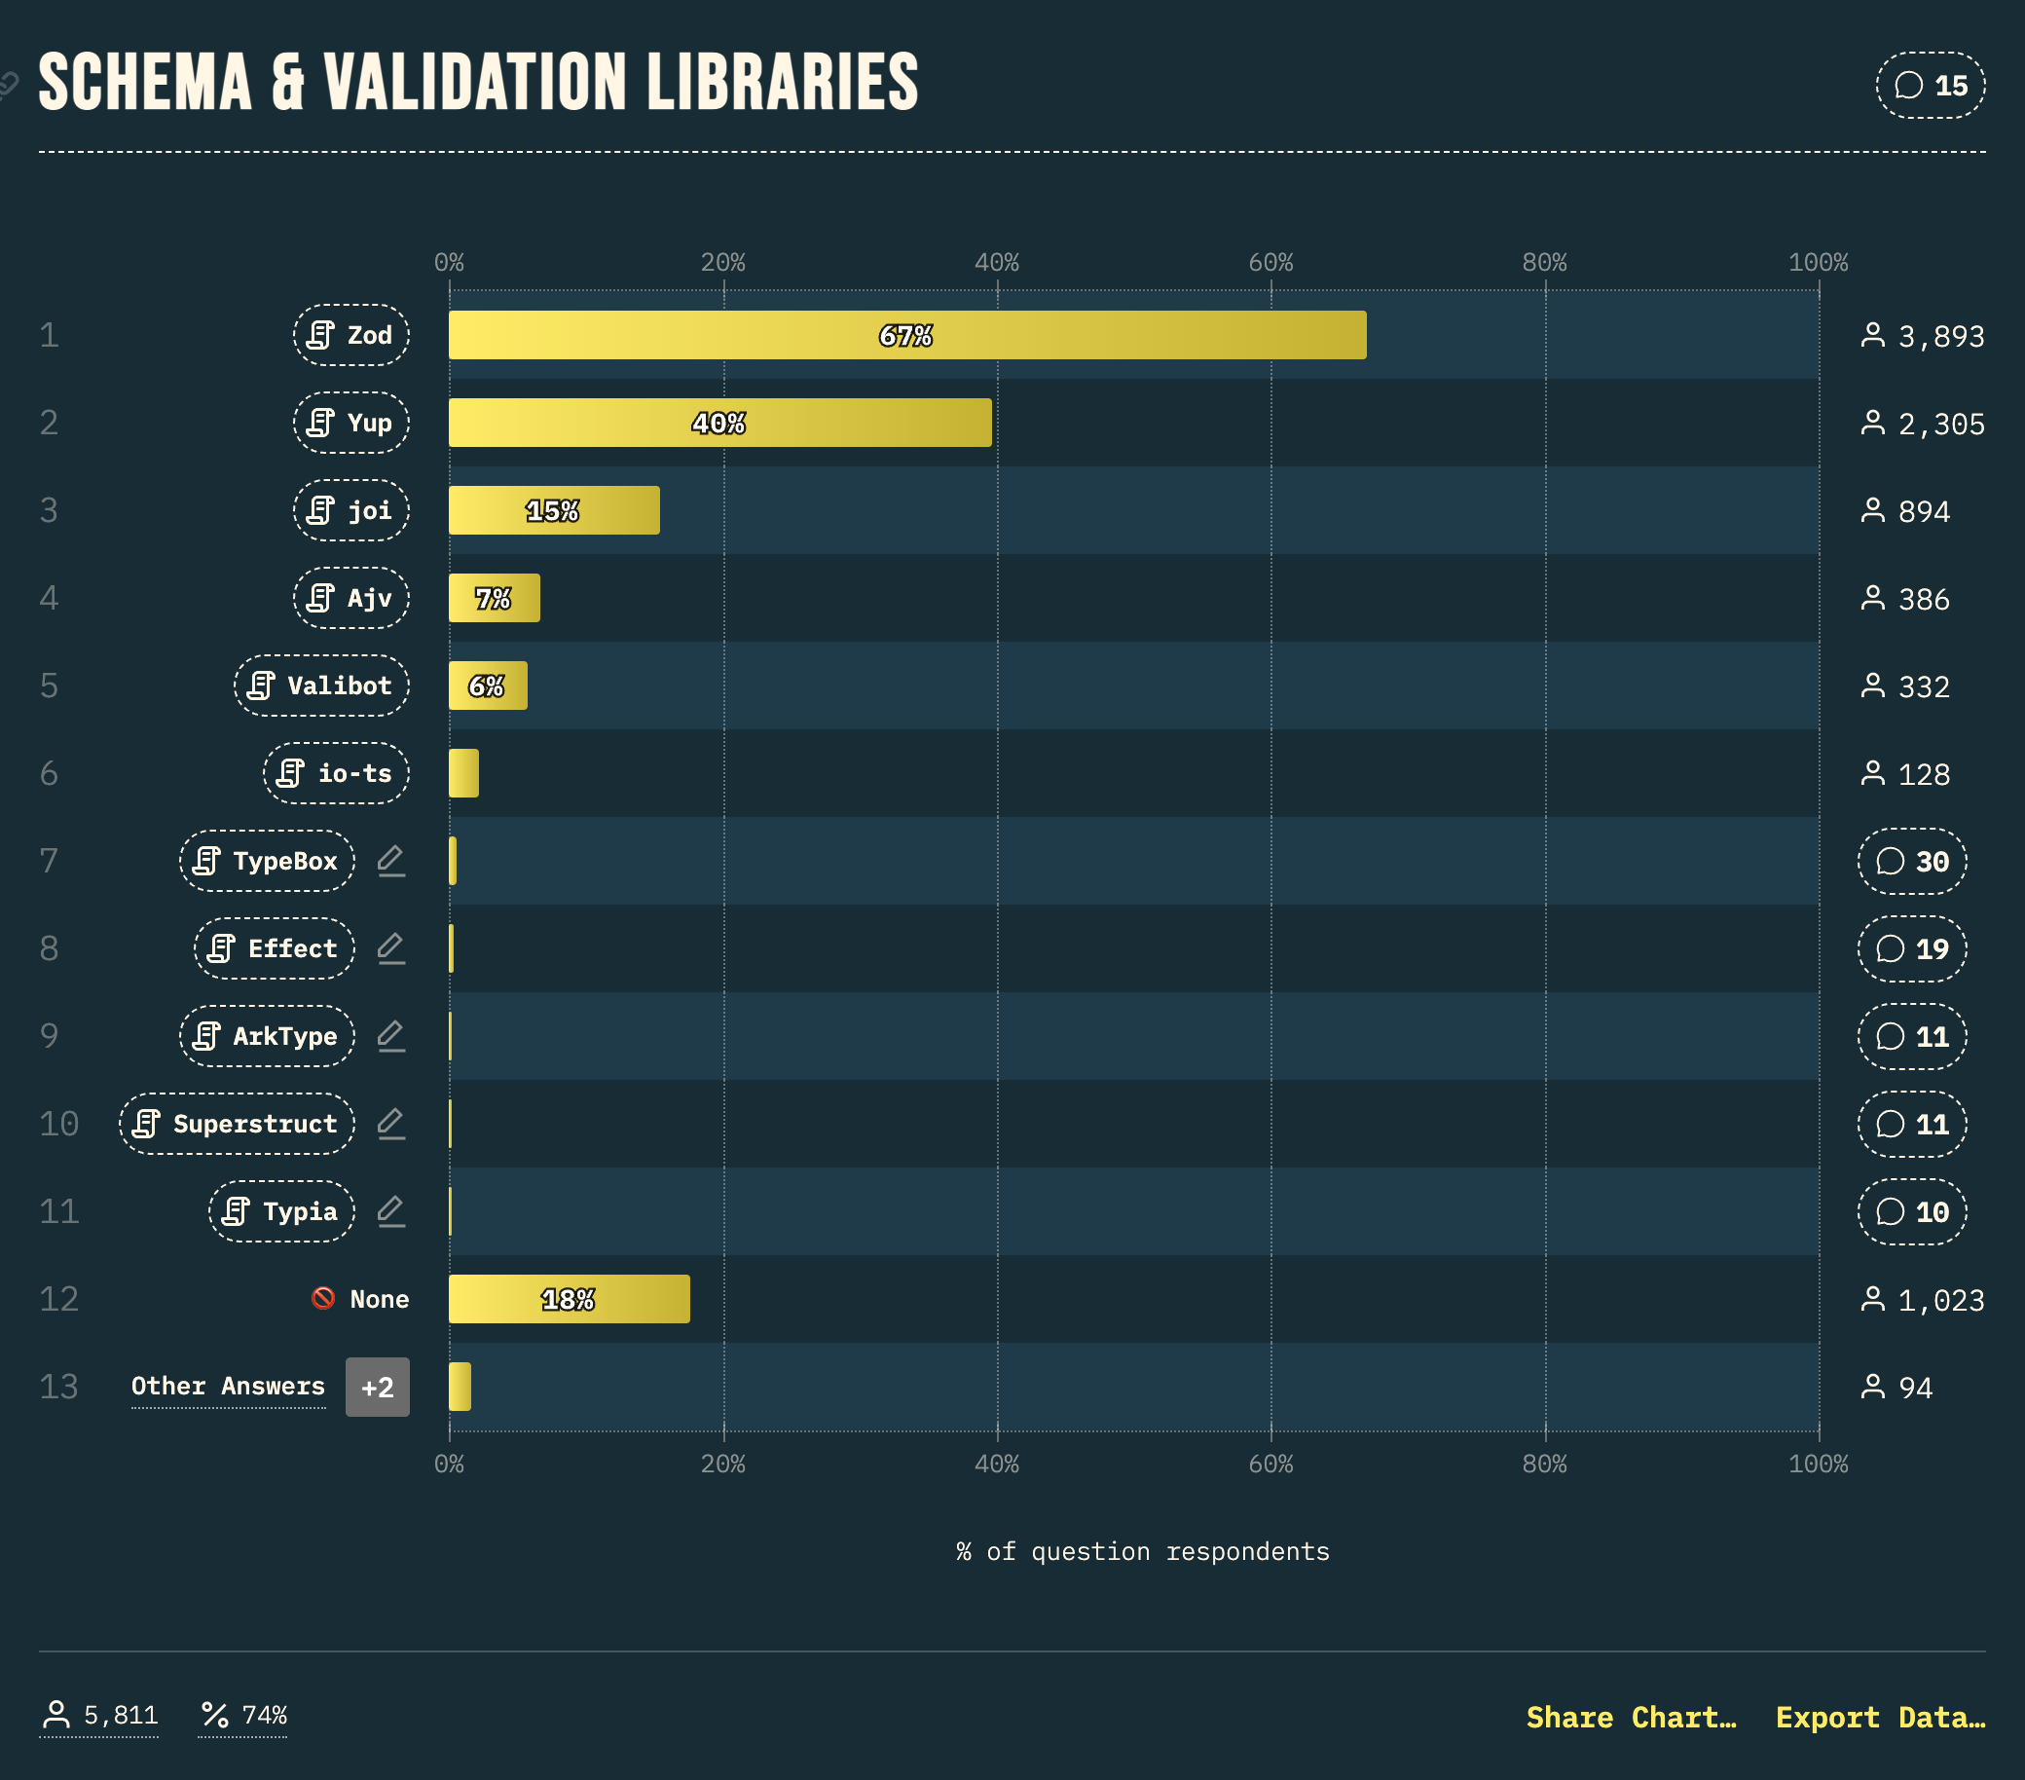
Task: Expand Other Answers with the +2 badge
Action: (x=378, y=1387)
